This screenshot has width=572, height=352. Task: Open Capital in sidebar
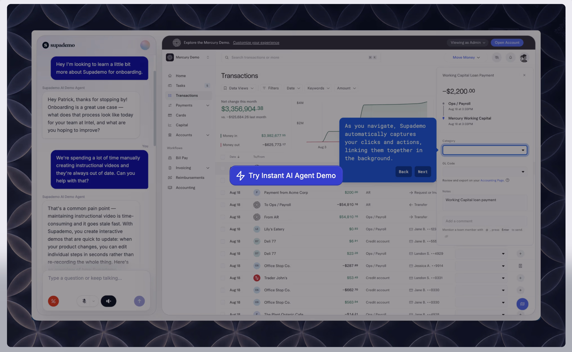pos(189,125)
